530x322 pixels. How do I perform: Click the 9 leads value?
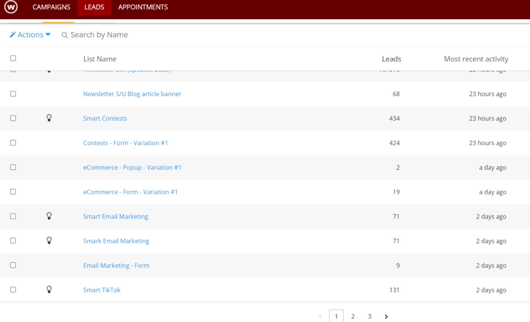398,265
